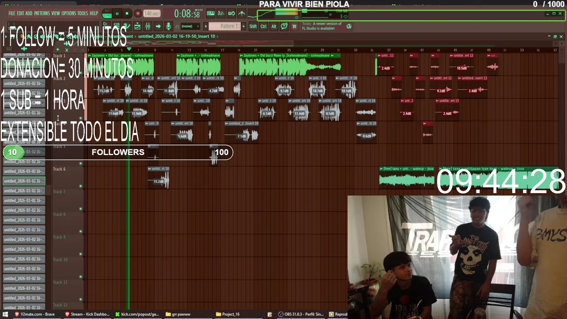Mute Track 1 with its green dot
This screenshot has height=319, width=567.
pyautogui.click(x=81, y=73)
